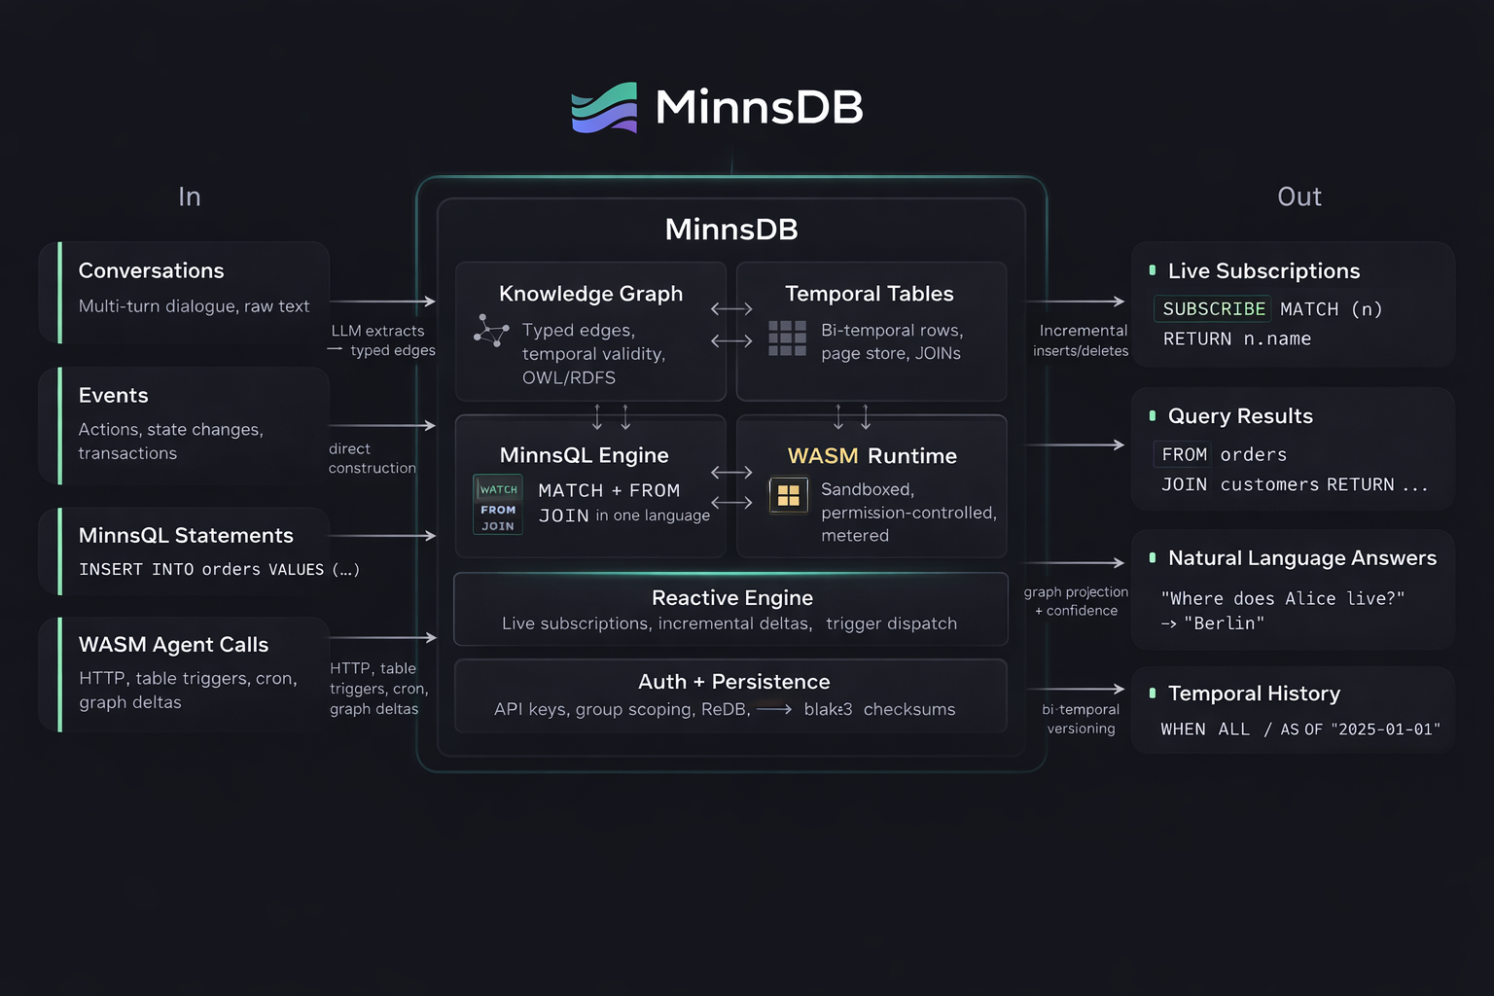
Task: Click the MinnsQL Statements card
Action: click(183, 551)
